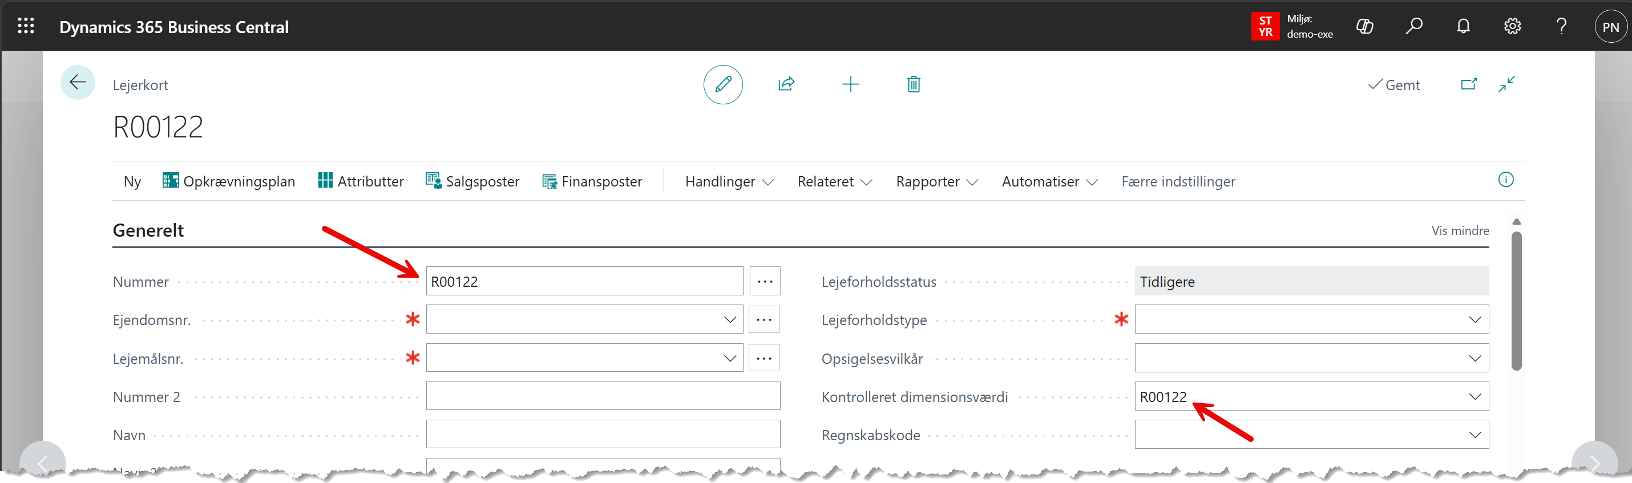1632x483 pixels.
Task: Click the vertical scrollbar thumb
Action: (x=1516, y=301)
